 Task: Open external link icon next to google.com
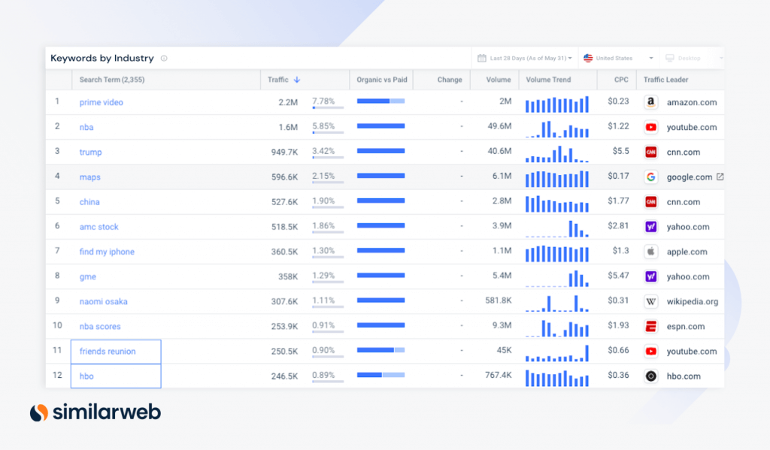tap(720, 177)
